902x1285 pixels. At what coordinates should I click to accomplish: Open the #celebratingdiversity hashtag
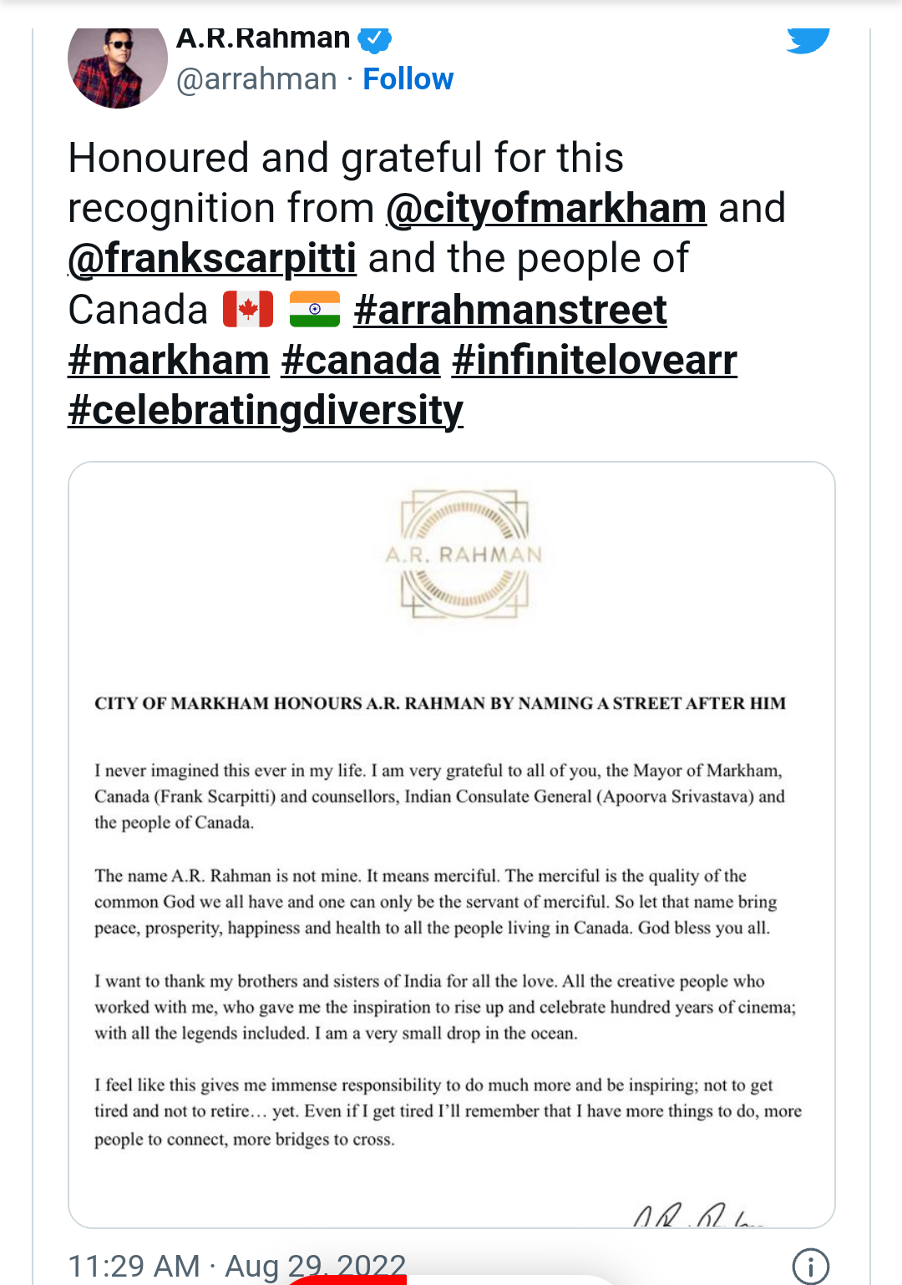266,411
